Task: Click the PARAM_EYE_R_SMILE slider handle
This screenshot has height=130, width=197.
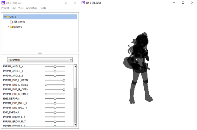Action: point(46,94)
